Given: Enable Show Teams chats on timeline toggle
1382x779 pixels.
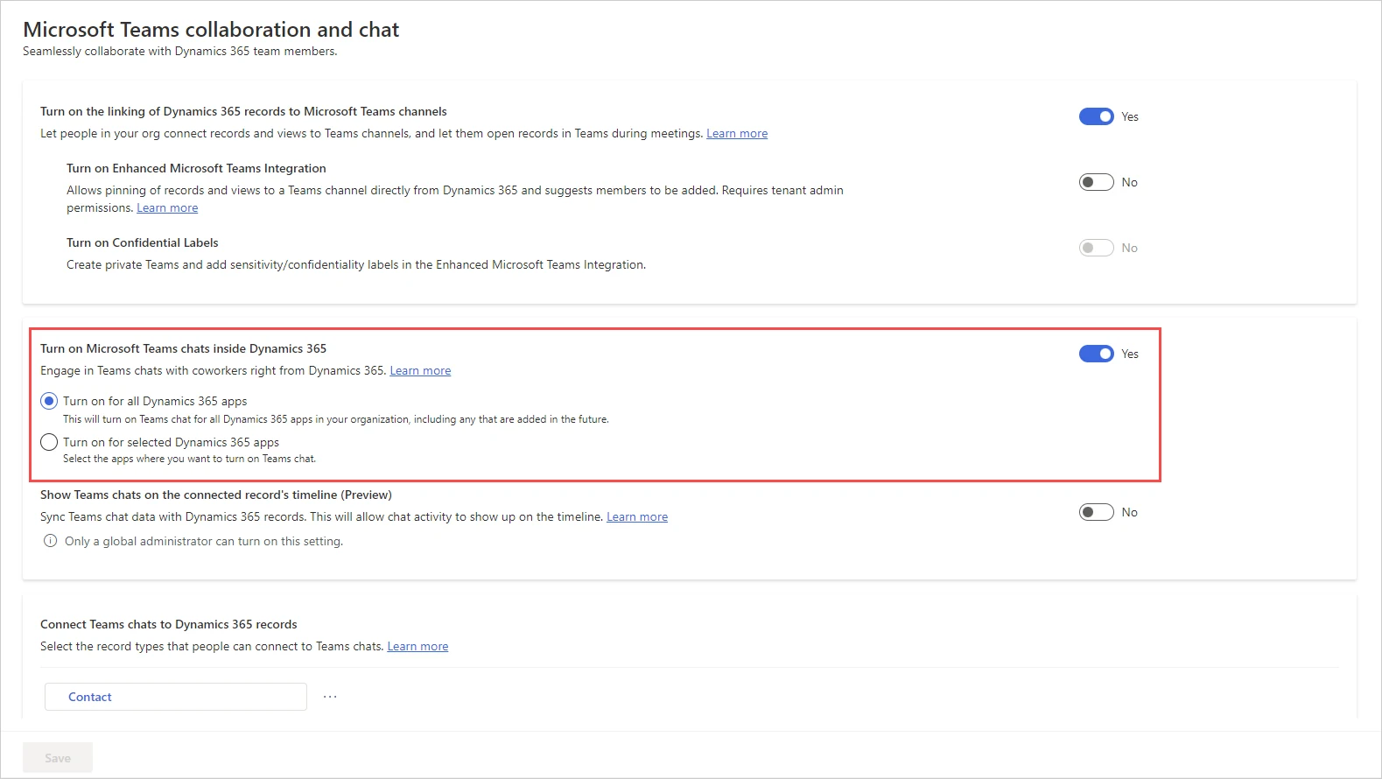Looking at the screenshot, I should tap(1096, 512).
